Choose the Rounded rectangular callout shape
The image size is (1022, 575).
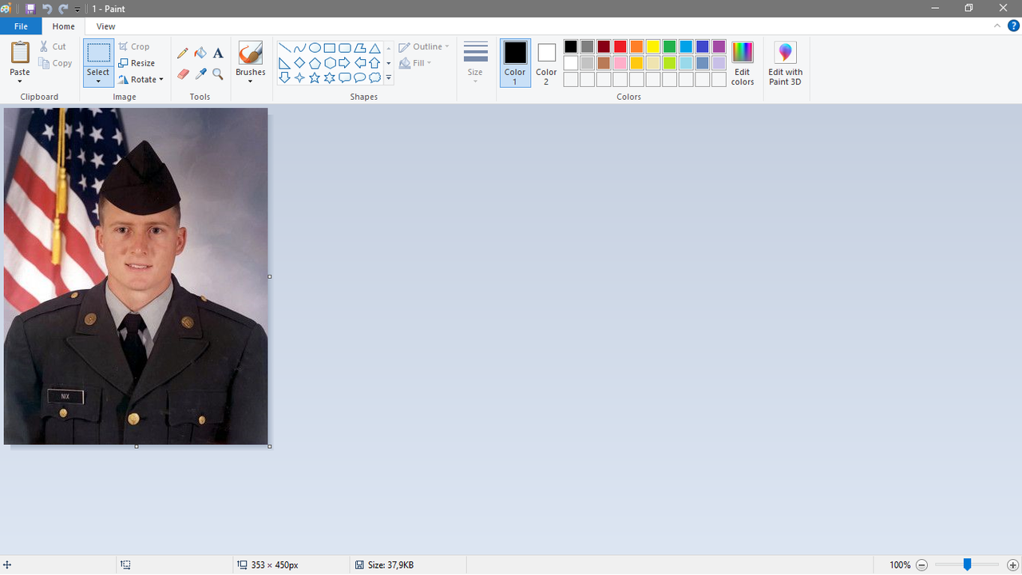[345, 77]
